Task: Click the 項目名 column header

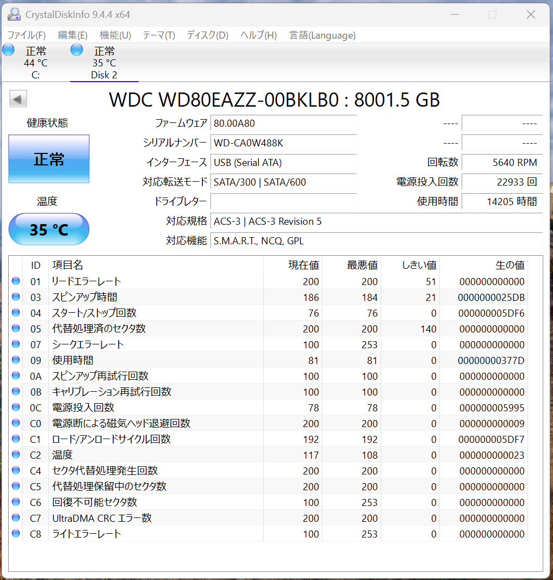Action: (x=156, y=265)
